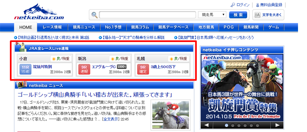Viewport: 307px width, 132px height.
Task: Open the ゴールドシップ横山典騎手 headline
Action: pyautogui.click(x=95, y=95)
